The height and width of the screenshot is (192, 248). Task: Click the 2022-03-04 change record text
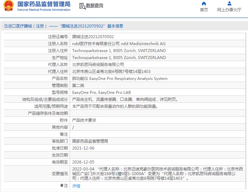click(157, 173)
